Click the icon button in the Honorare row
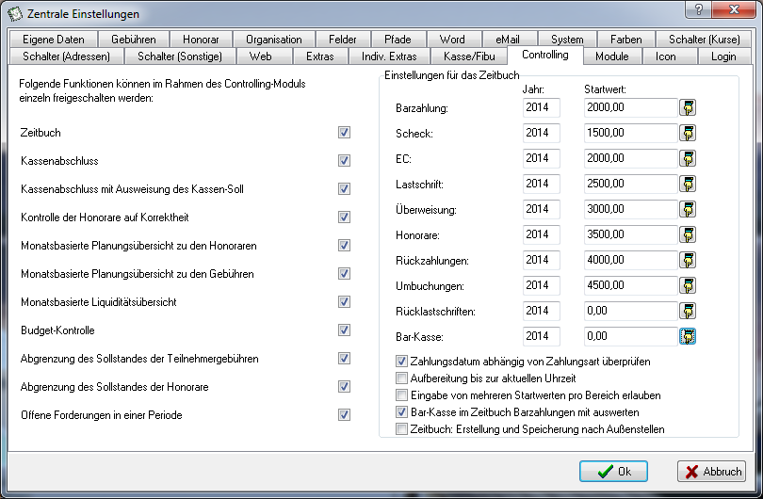Viewport: 763px width, 499px height. click(x=688, y=234)
